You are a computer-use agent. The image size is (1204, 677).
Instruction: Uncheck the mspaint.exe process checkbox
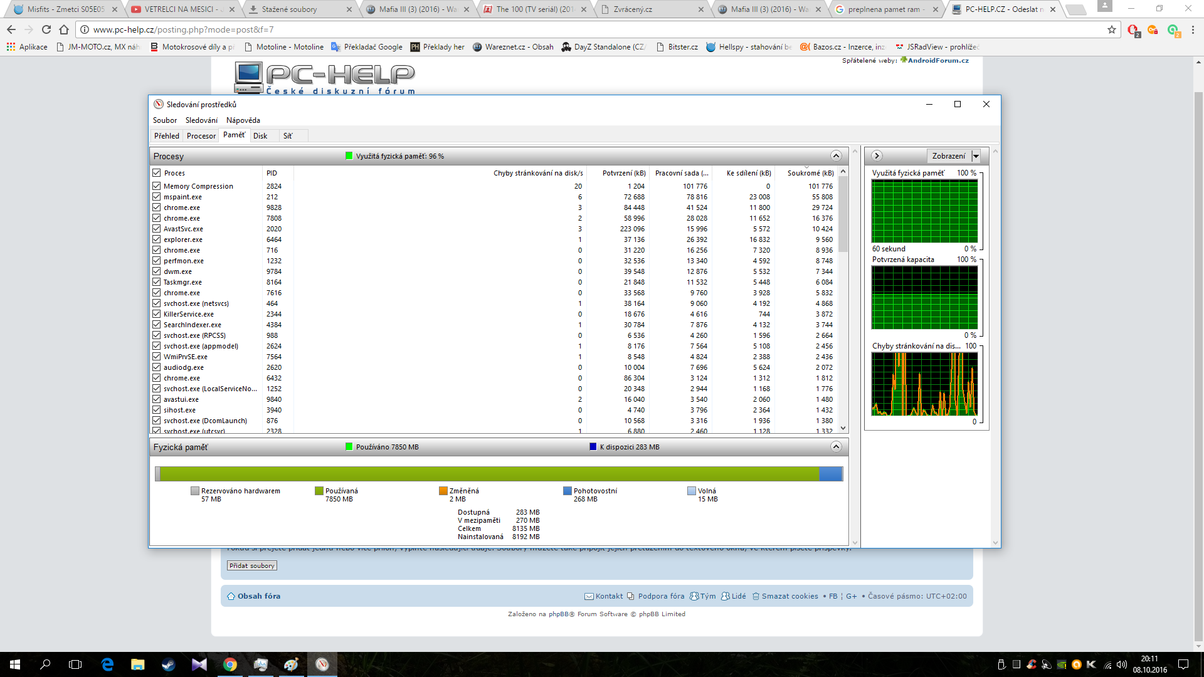point(157,197)
